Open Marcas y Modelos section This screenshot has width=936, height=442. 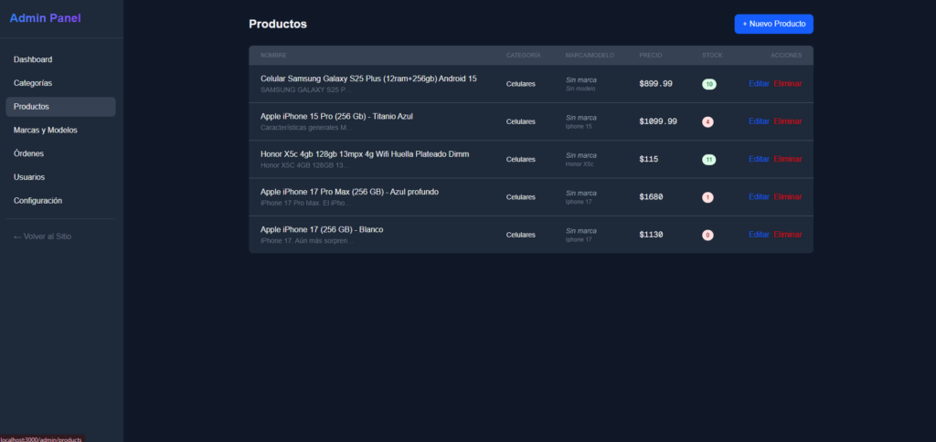click(46, 131)
